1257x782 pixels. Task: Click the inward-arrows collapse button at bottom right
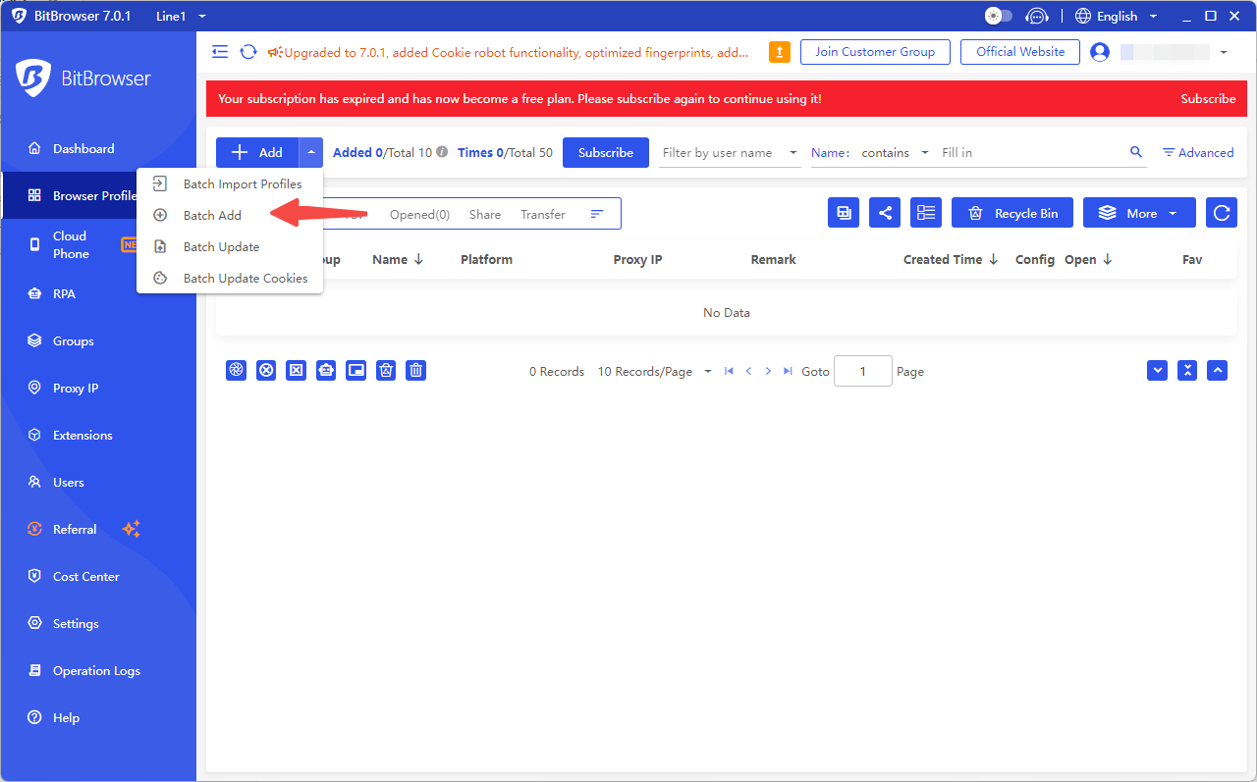[1187, 370]
